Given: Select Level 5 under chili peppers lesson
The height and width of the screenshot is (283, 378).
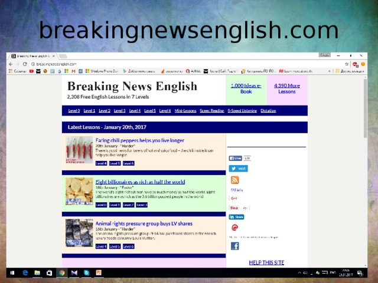Looking at the screenshot, I should [x=115, y=163].
